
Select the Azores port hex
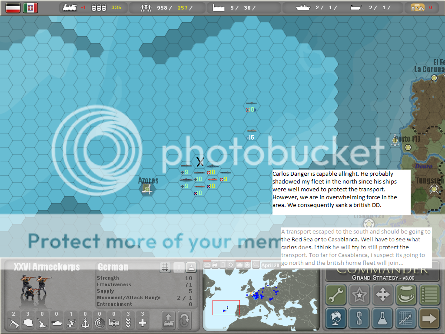click(147, 189)
